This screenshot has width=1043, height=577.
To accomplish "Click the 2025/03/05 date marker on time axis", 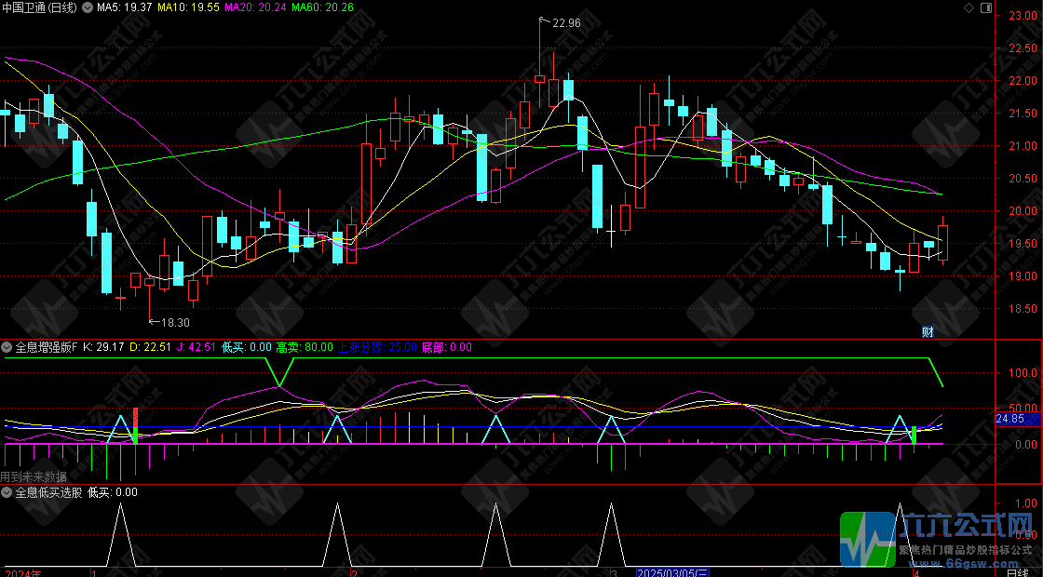I will tap(672, 570).
